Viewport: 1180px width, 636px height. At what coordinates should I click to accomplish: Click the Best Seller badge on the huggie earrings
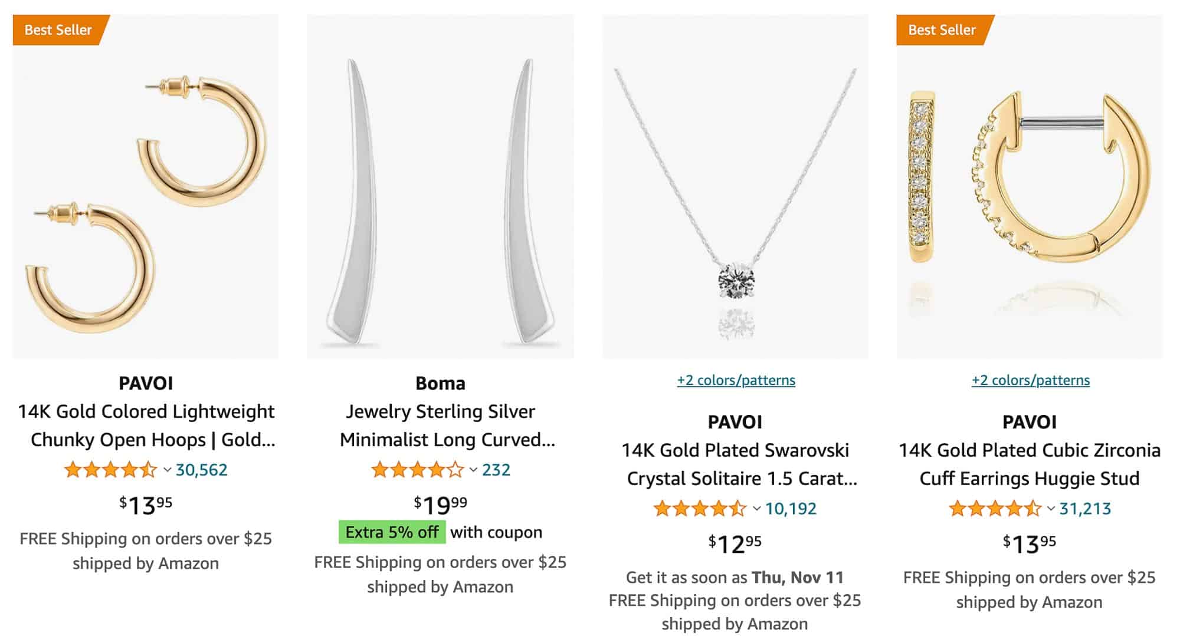942,30
